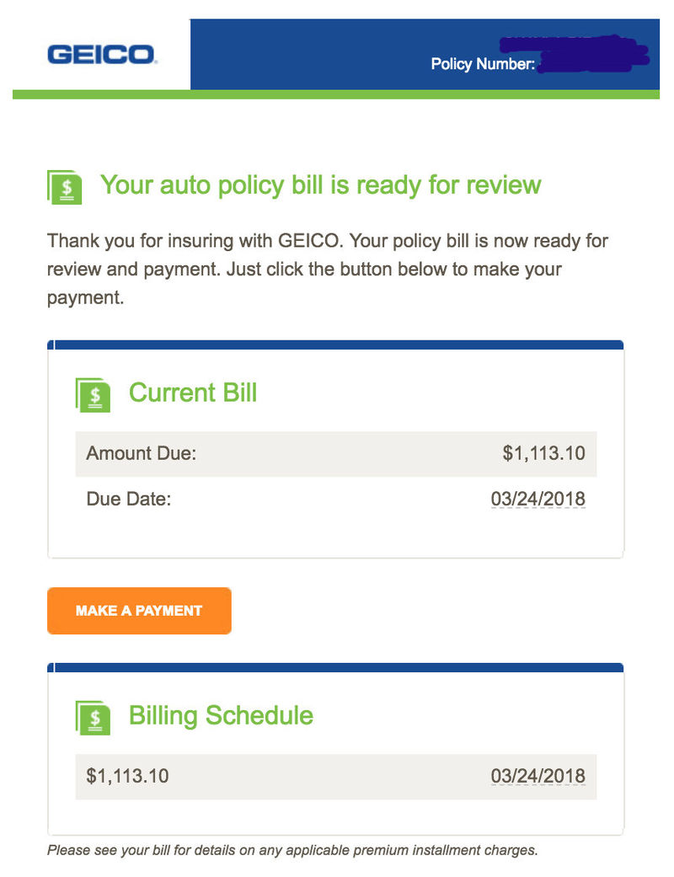
Task: Select the $1,113.10 amount in Billing Schedule
Action: click(127, 776)
